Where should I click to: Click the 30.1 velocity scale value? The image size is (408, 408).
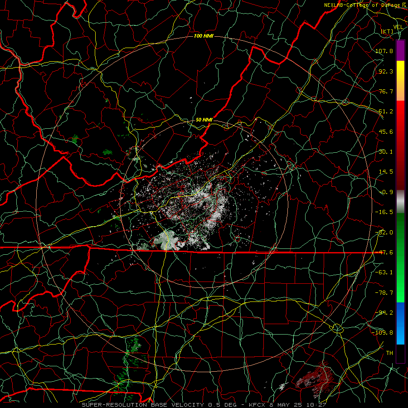(386, 152)
